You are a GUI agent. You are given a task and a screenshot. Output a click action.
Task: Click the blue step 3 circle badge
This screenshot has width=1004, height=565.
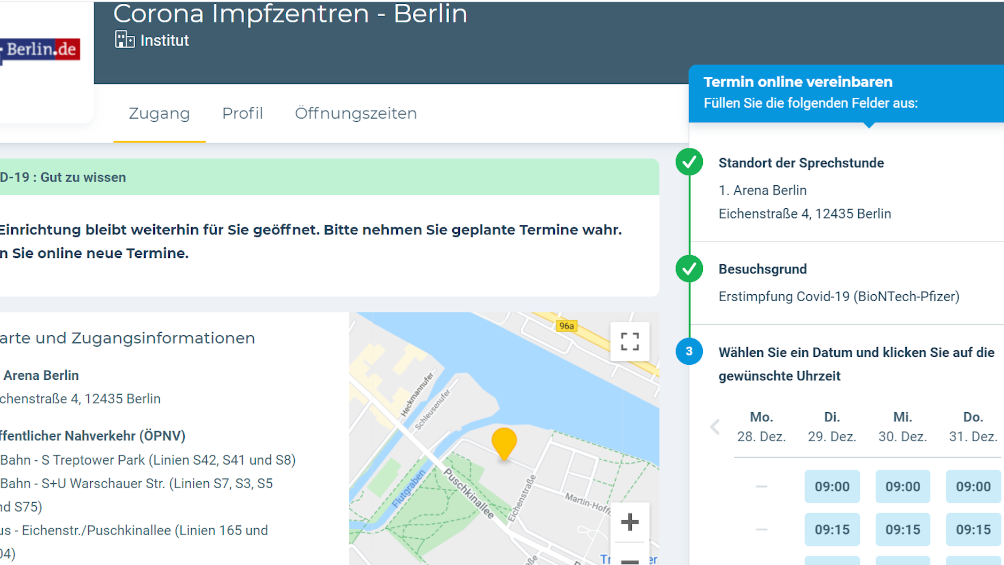[689, 351]
